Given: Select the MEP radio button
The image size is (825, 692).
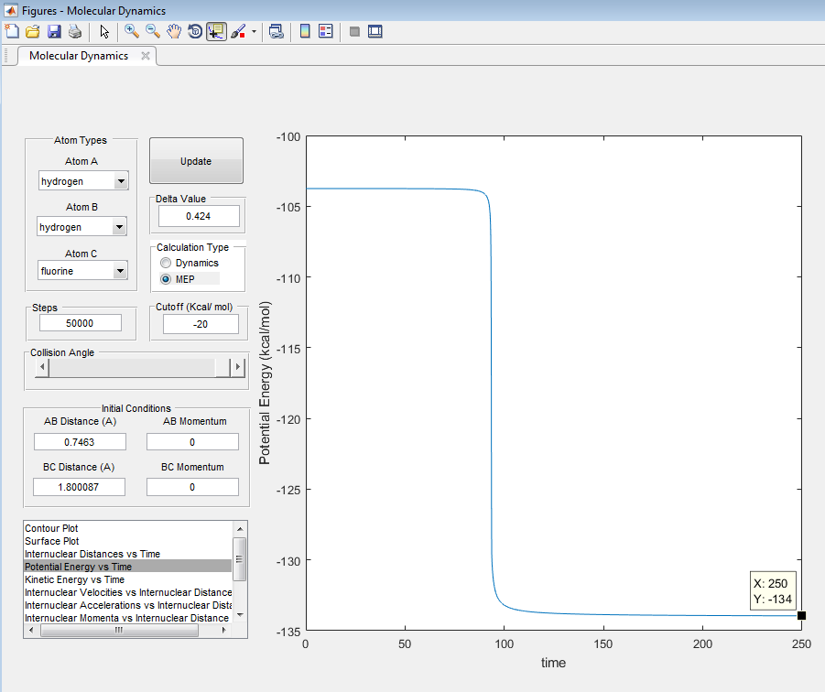Looking at the screenshot, I should [x=166, y=279].
